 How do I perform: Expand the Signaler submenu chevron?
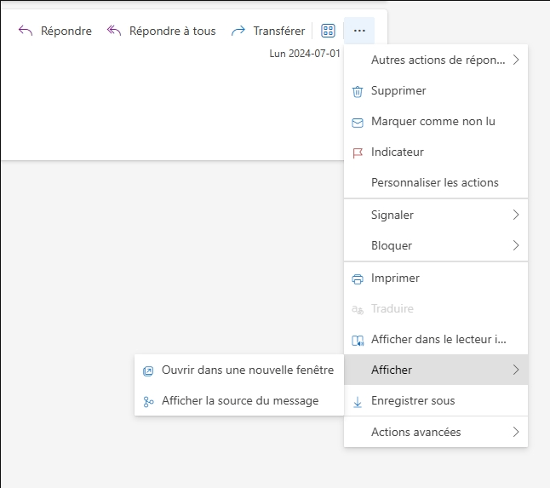point(516,215)
